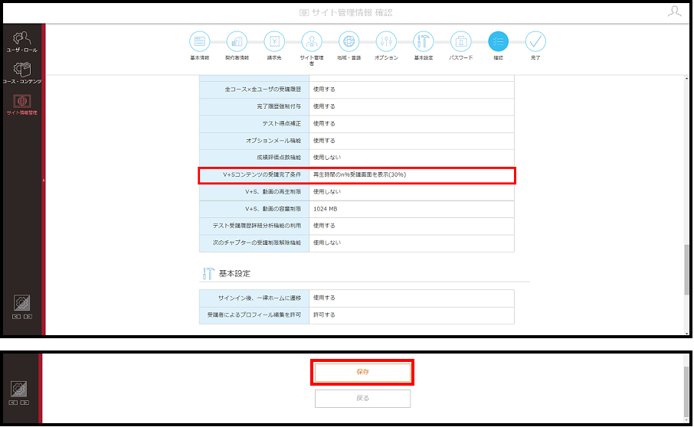The height and width of the screenshot is (427, 694).
Task: Click the V+Sコンテンツの受講完了条件 label
Action: click(x=262, y=174)
